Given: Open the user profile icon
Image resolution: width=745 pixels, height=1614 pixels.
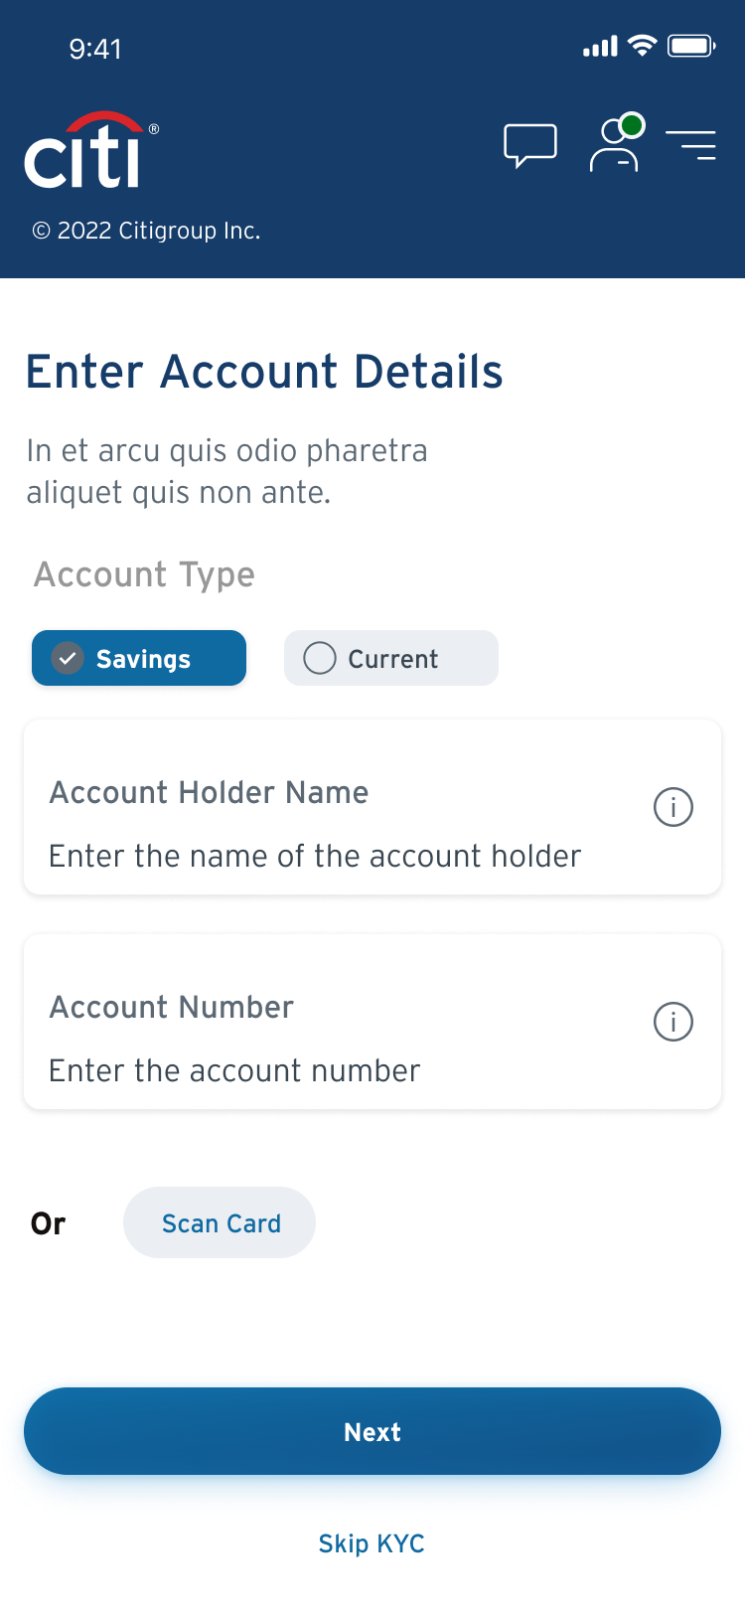Looking at the screenshot, I should tap(615, 145).
